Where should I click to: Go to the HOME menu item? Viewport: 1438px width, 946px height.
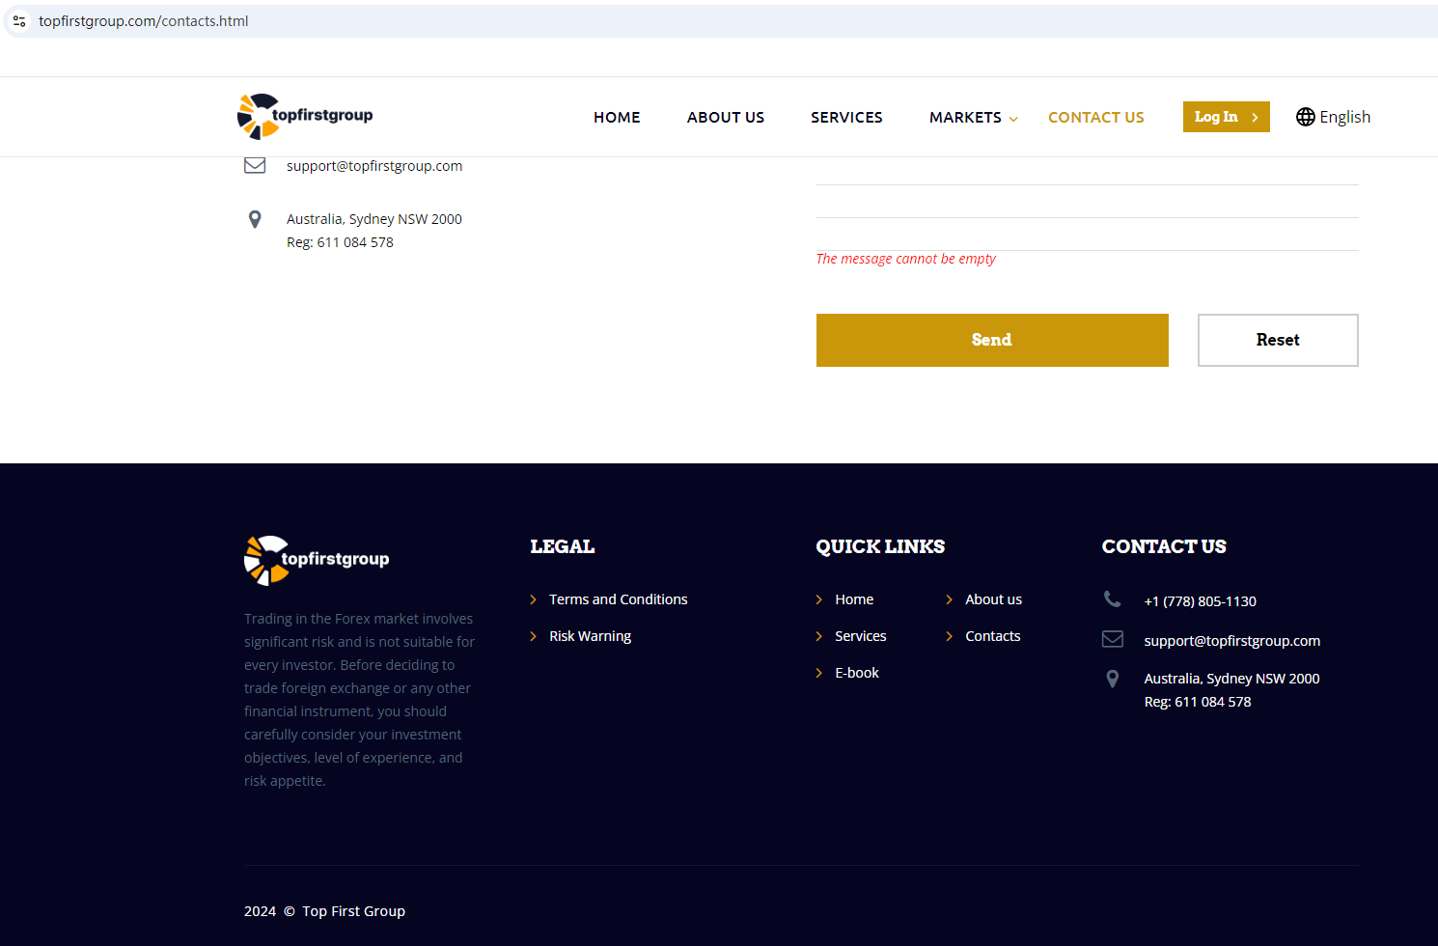[x=617, y=117]
